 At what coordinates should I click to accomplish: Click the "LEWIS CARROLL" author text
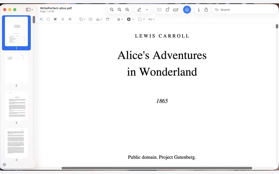(x=162, y=36)
